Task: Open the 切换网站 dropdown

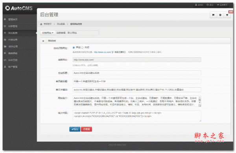Action: pyautogui.click(x=48, y=33)
